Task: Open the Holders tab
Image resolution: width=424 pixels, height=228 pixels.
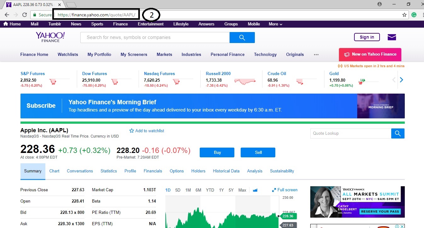Action: (x=198, y=171)
